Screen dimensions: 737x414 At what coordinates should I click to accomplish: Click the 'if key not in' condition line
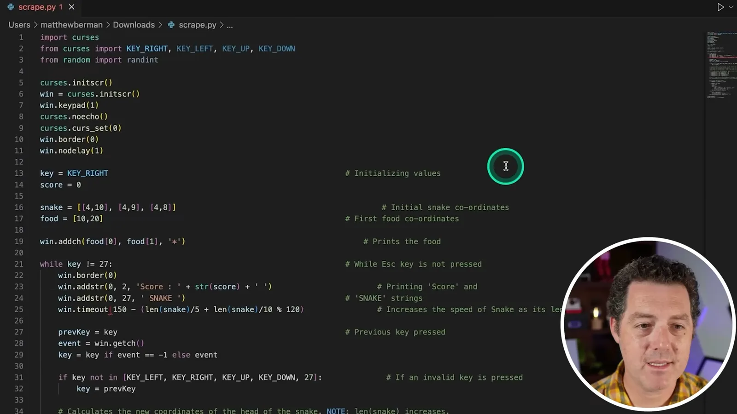[190, 377]
